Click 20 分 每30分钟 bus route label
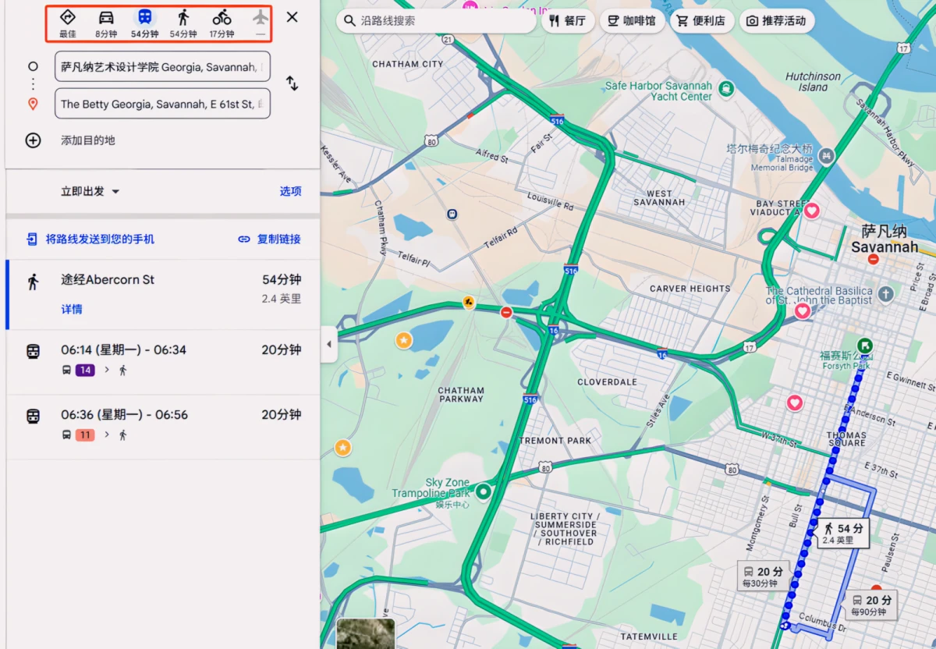Image resolution: width=936 pixels, height=649 pixels. click(x=764, y=577)
